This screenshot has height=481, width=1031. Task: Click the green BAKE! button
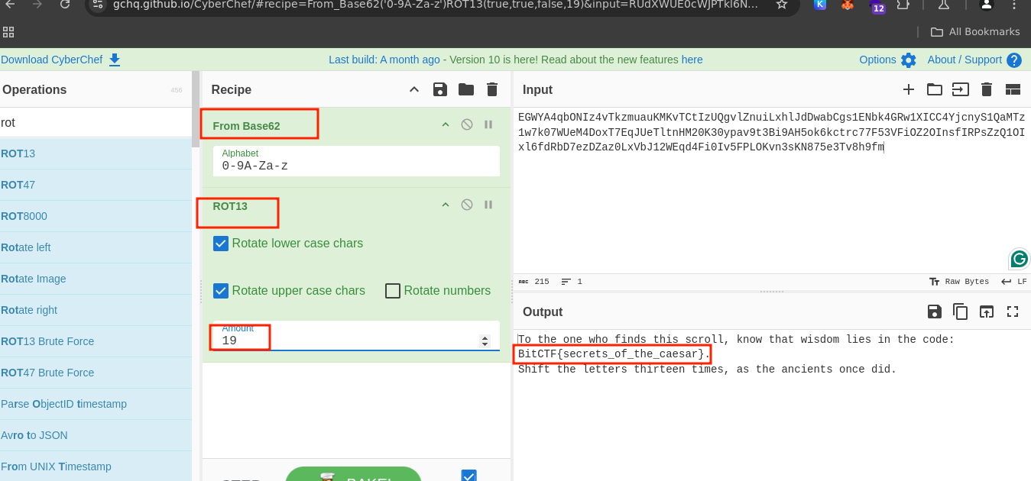click(353, 474)
